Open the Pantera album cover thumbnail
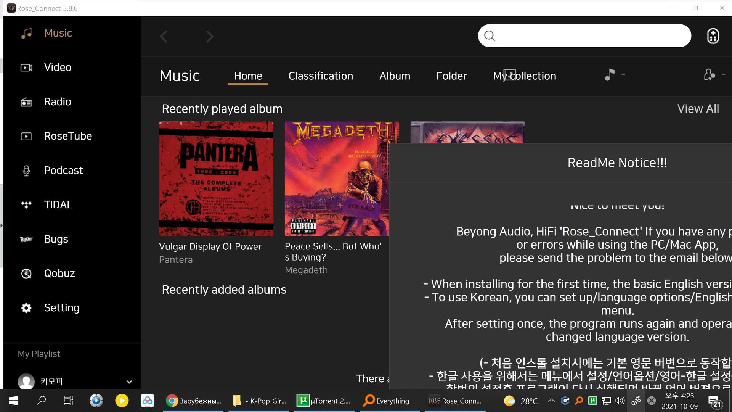 click(x=216, y=179)
